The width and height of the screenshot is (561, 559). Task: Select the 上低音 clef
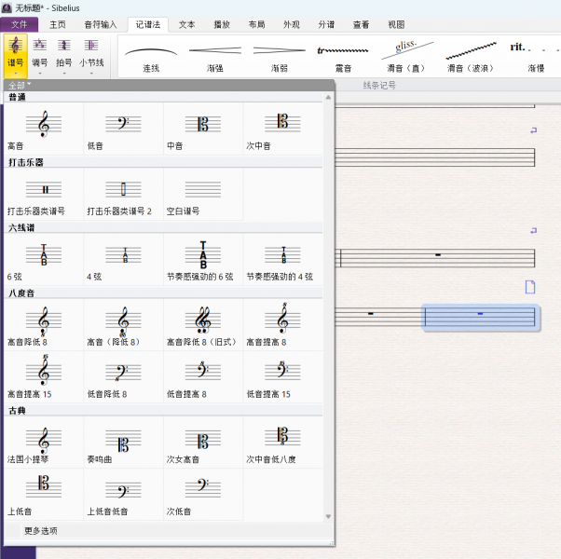(x=44, y=495)
